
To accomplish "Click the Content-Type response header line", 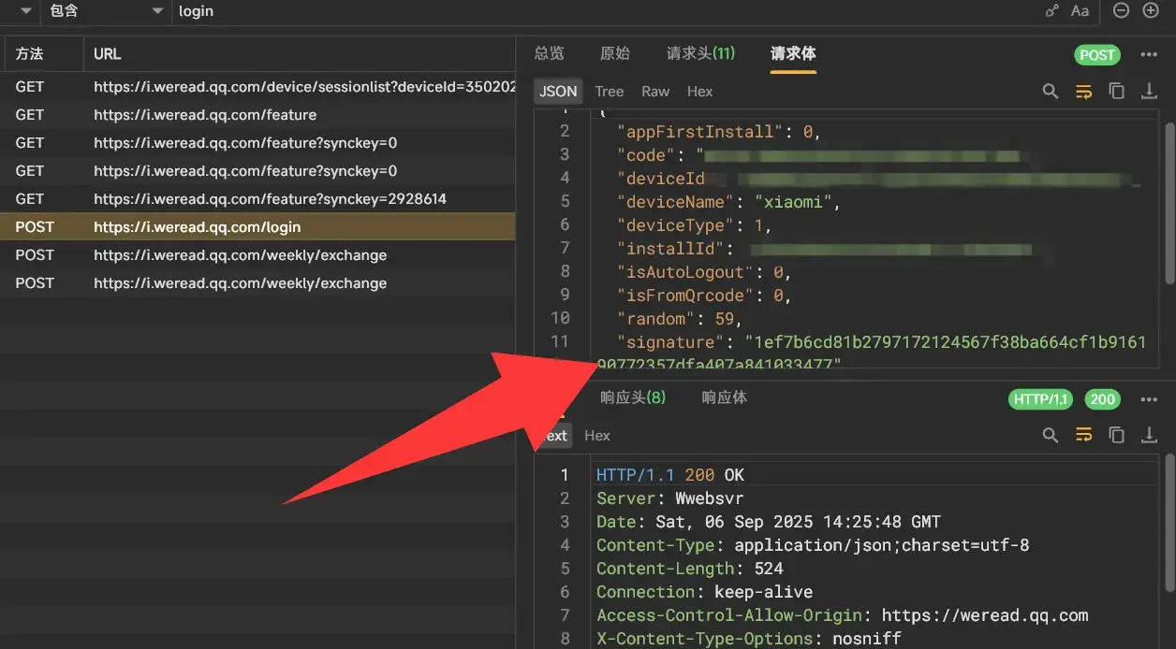I will 813,545.
